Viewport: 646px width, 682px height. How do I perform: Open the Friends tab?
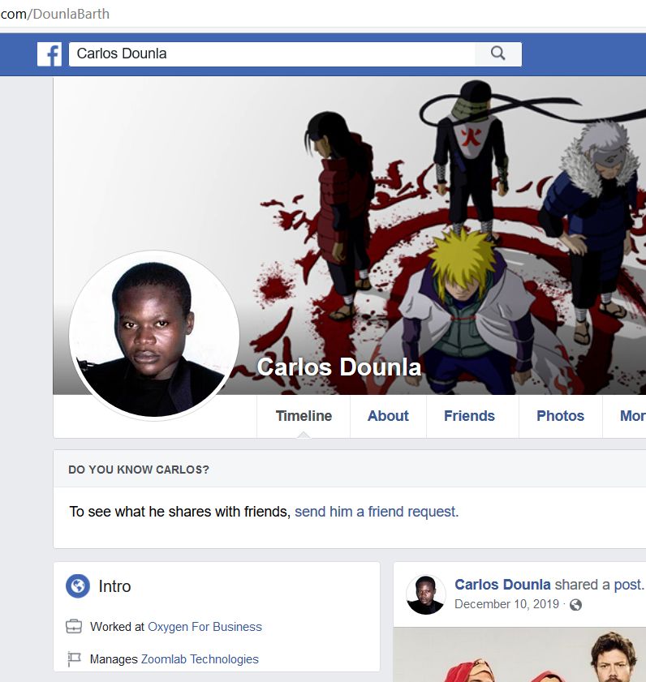469,416
